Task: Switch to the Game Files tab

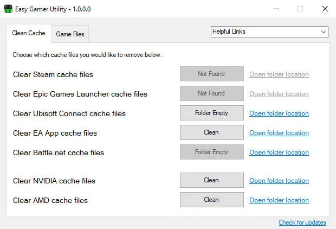Action: click(70, 34)
